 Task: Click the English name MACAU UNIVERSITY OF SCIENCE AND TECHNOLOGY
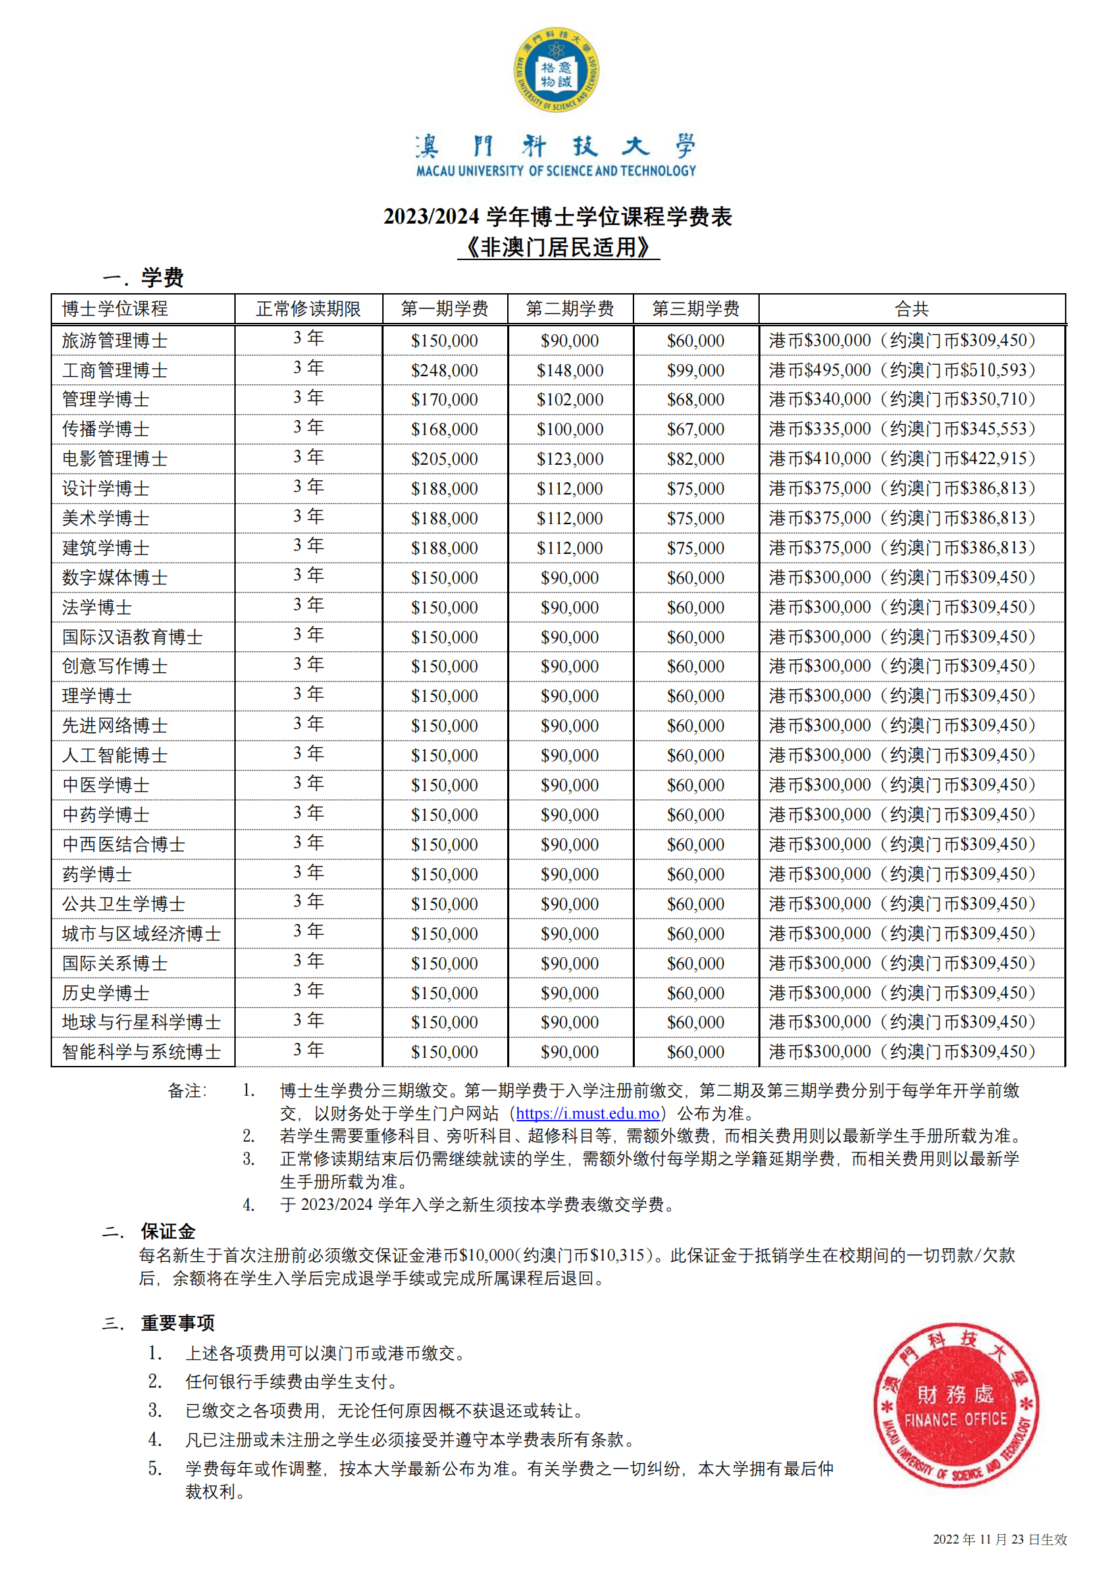click(556, 171)
